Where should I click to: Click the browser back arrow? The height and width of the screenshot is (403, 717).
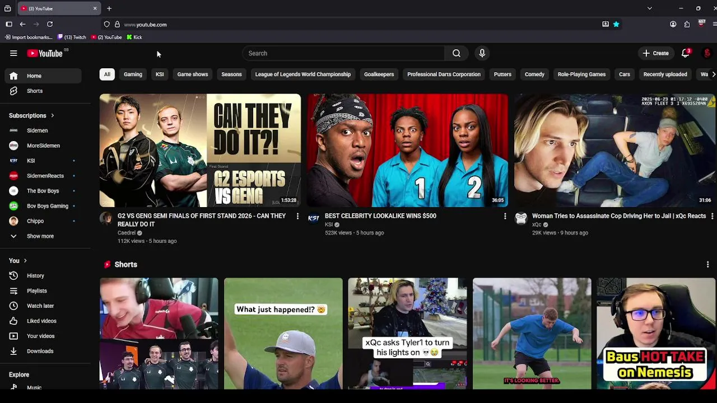22,24
